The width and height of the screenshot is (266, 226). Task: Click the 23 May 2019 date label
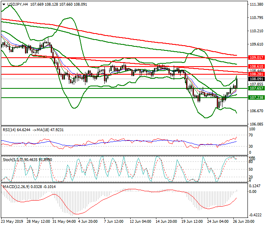click(12, 222)
